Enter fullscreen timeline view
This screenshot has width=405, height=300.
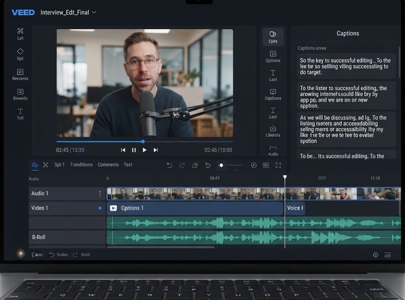click(x=278, y=165)
